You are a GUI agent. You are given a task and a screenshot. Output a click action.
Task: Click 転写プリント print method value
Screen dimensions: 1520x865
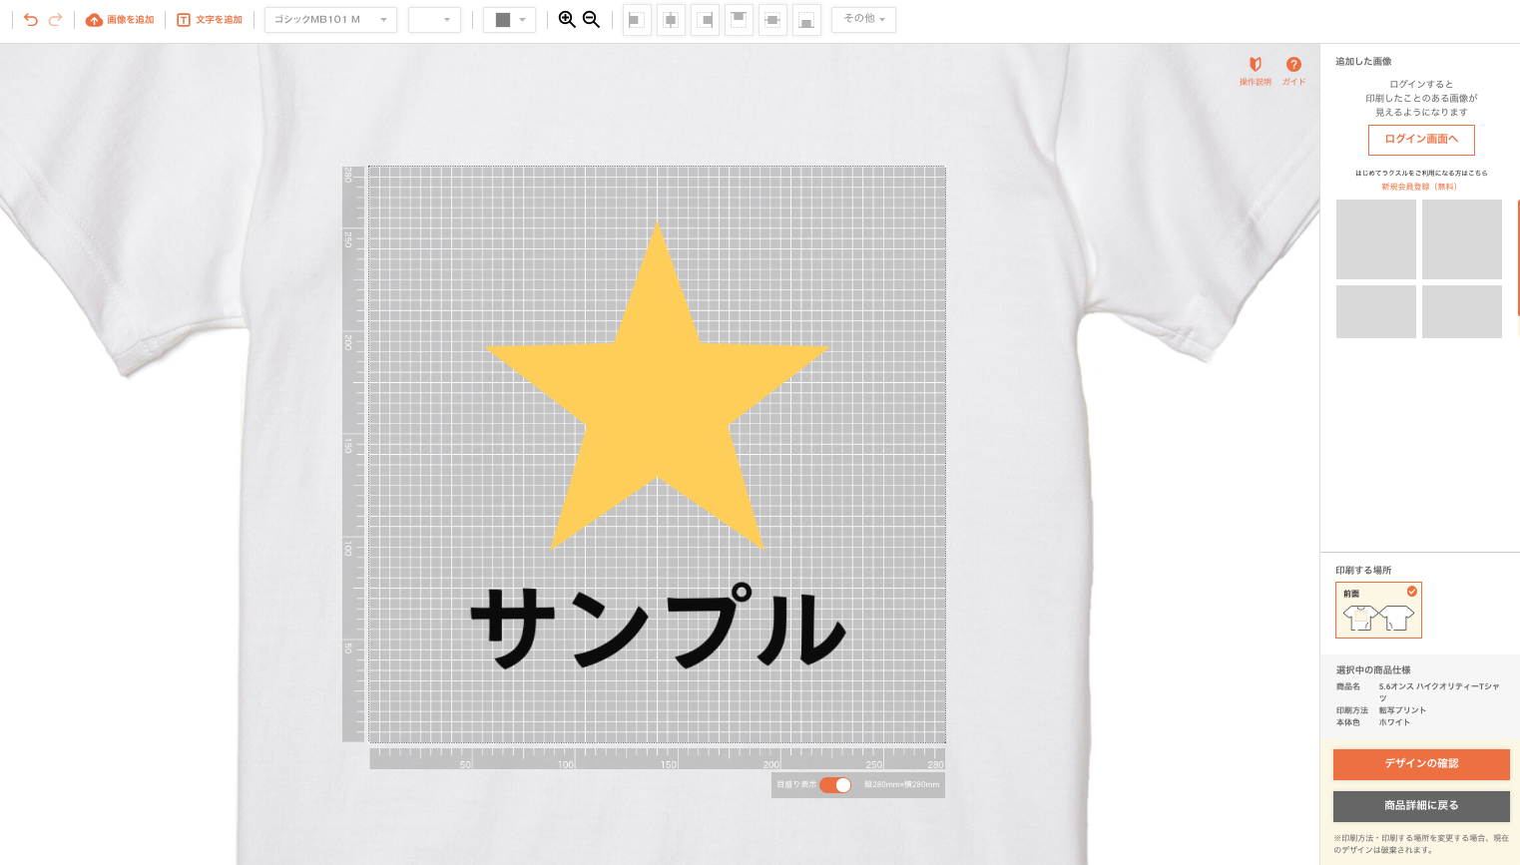coord(1402,710)
